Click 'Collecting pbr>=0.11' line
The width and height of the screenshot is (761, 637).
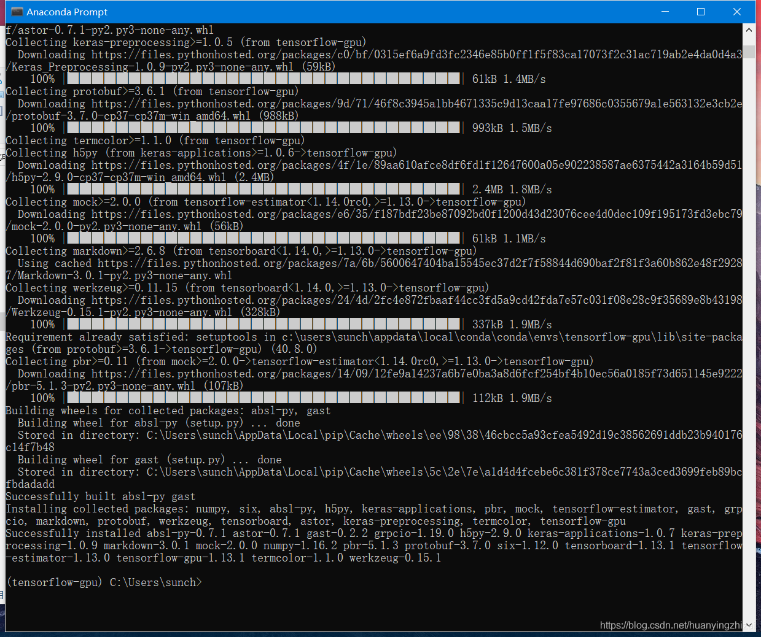point(300,361)
